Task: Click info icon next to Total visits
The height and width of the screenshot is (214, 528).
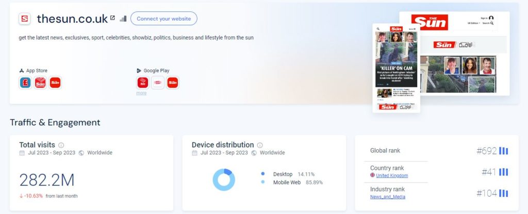Action: pyautogui.click(x=61, y=145)
